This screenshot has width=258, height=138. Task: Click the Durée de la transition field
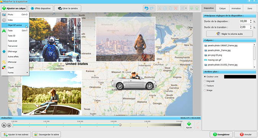pos(245,27)
